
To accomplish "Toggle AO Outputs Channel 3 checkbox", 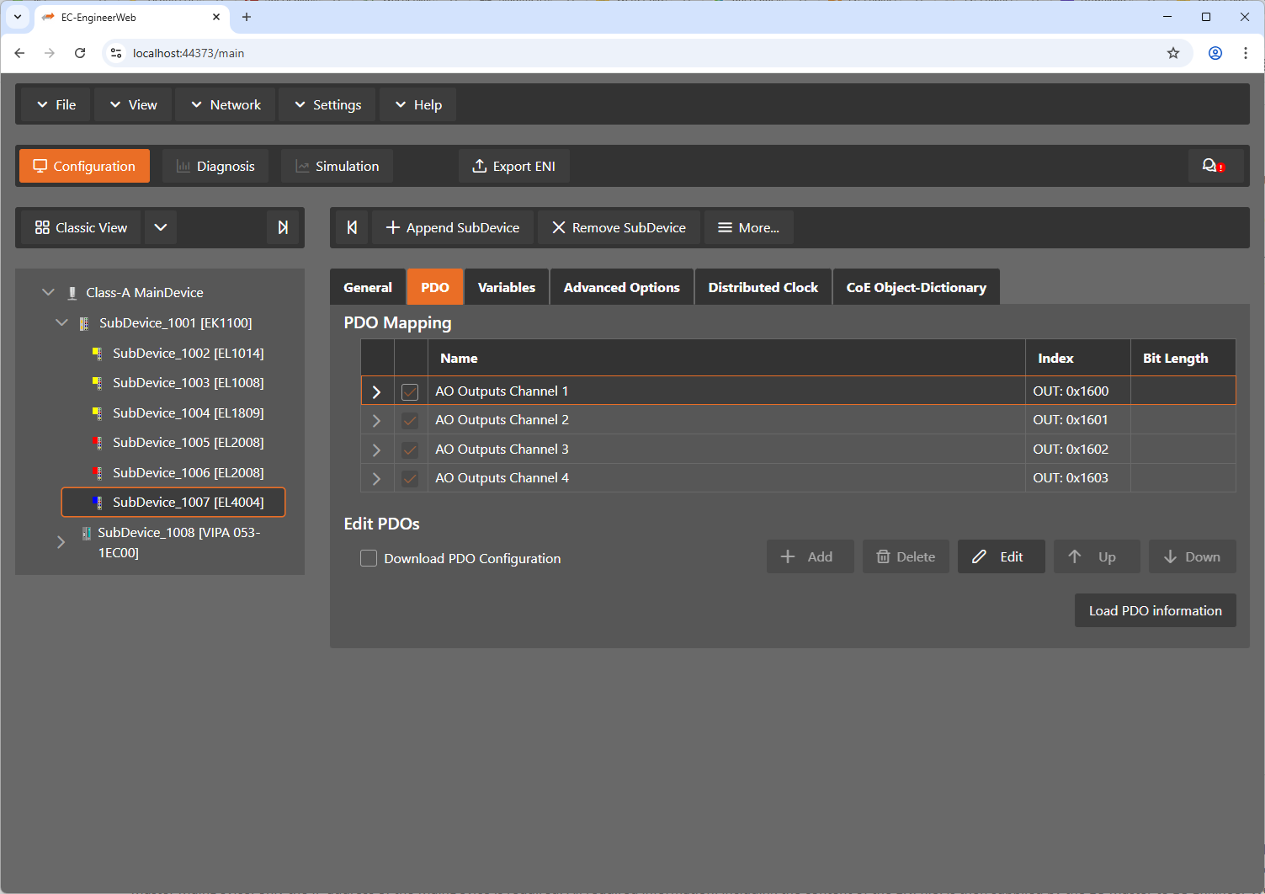I will [410, 450].
